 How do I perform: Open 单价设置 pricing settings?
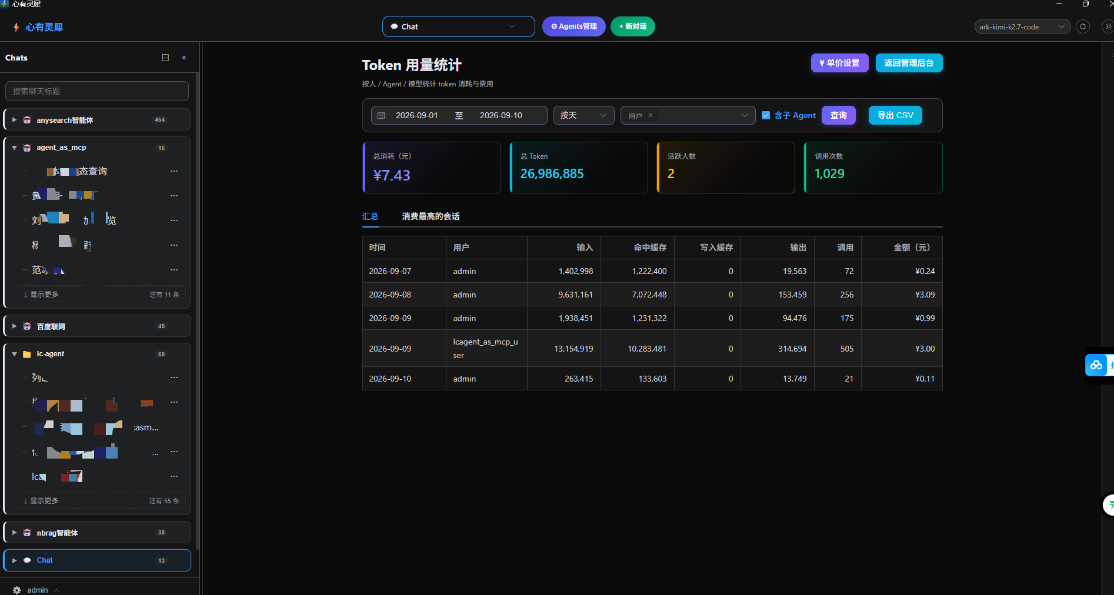coord(839,63)
